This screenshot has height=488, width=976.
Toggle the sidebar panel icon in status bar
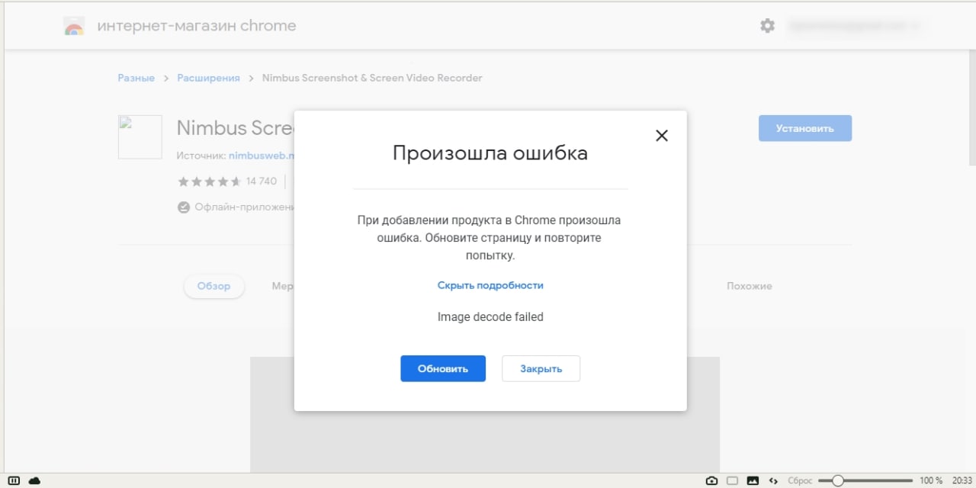(14, 480)
